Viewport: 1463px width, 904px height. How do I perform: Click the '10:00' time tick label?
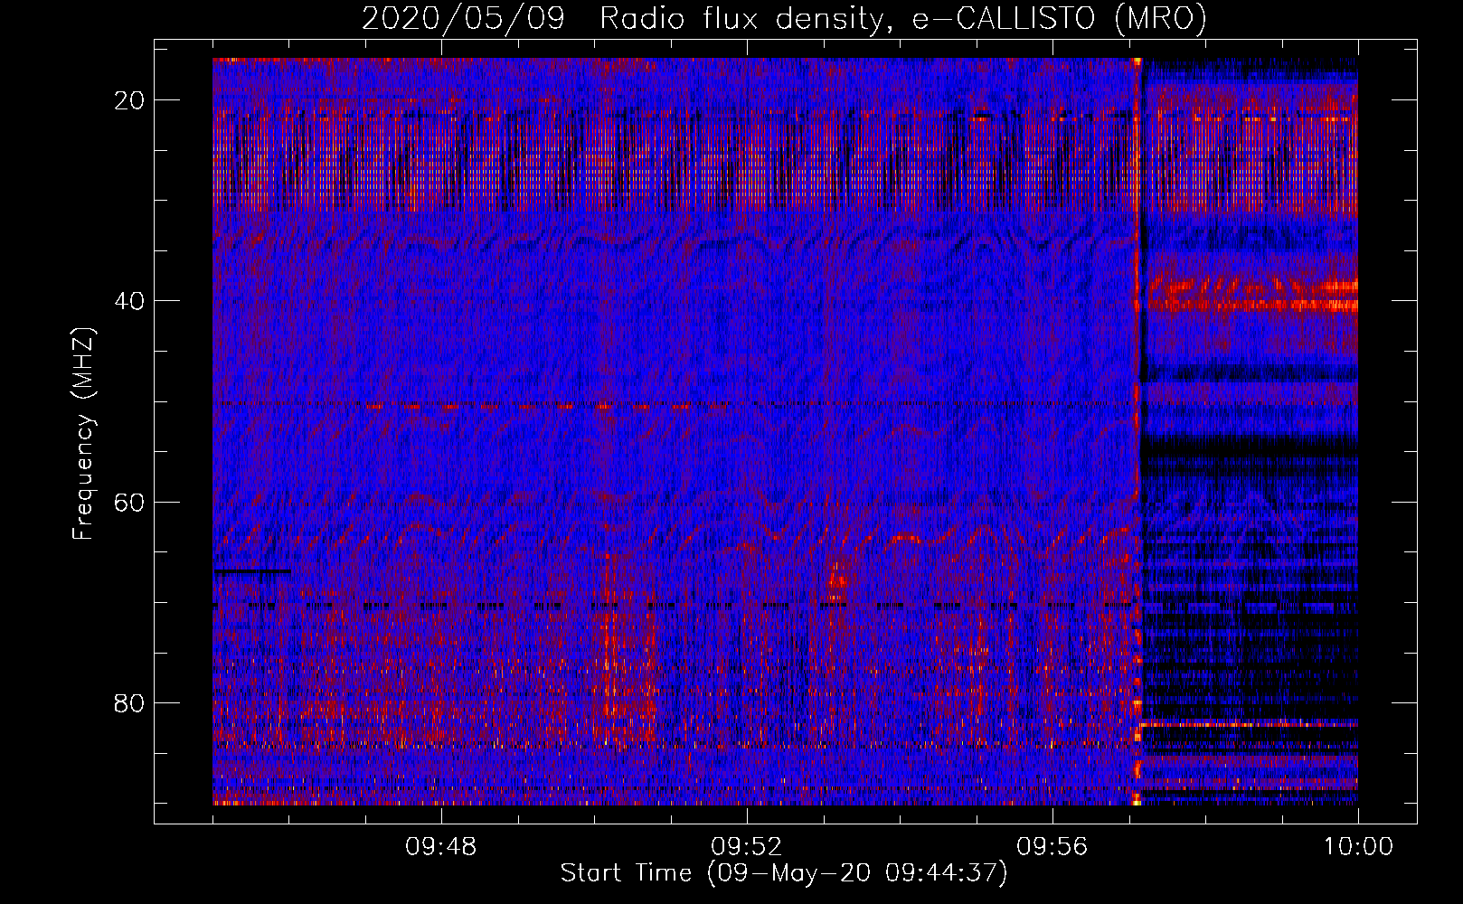point(1358,847)
